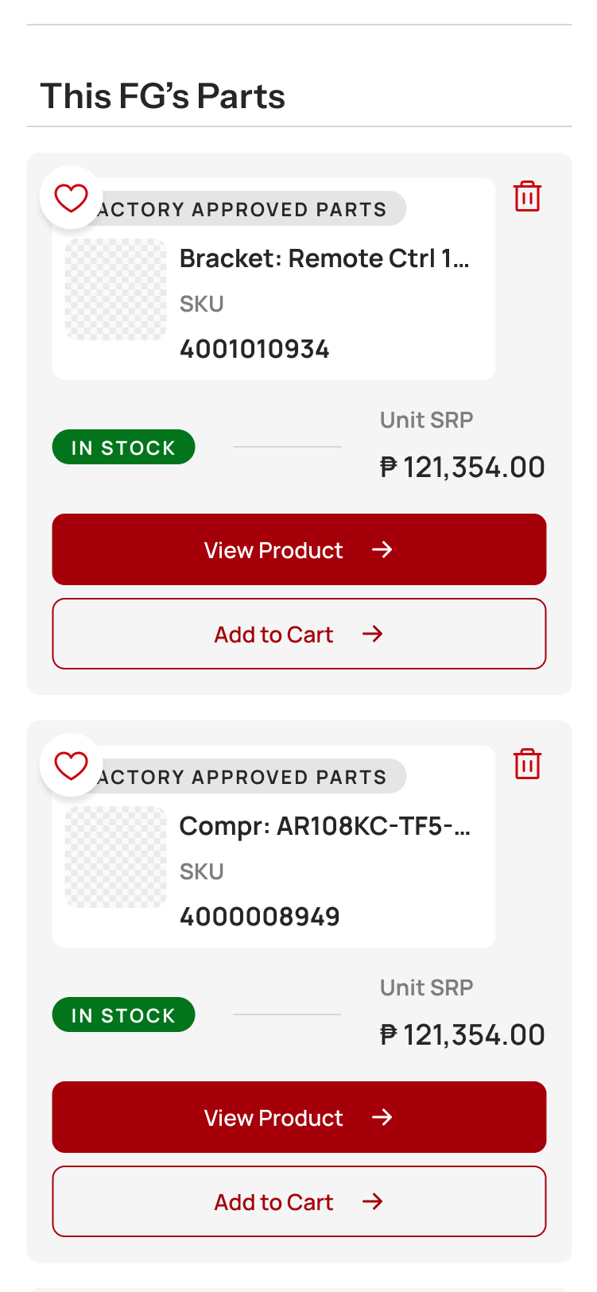597x1292 pixels.
Task: Click the second Factory Approved Parts badge
Action: click(x=242, y=777)
